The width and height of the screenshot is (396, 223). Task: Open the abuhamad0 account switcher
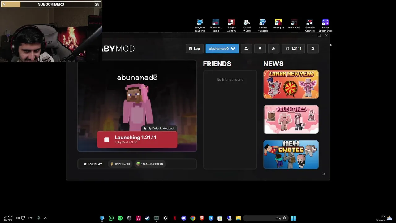point(222,49)
